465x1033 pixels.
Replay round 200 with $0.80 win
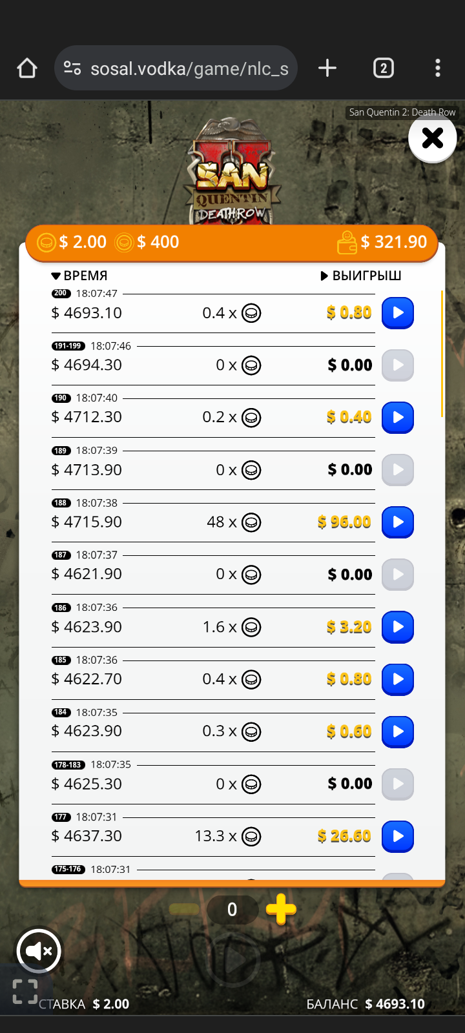pyautogui.click(x=398, y=313)
